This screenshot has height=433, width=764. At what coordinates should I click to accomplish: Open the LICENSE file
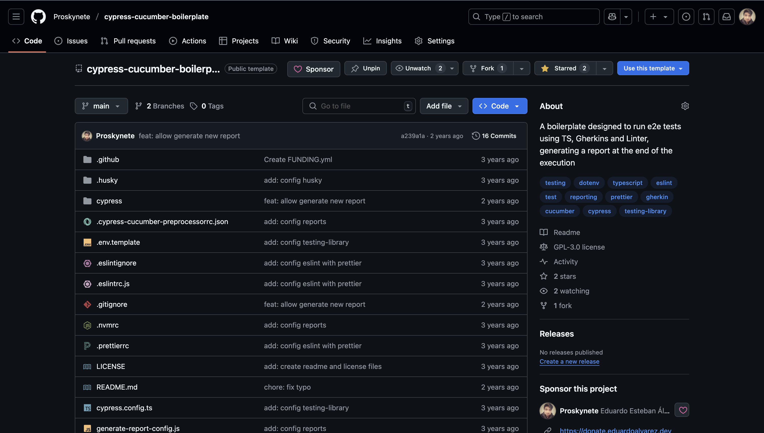pos(110,366)
